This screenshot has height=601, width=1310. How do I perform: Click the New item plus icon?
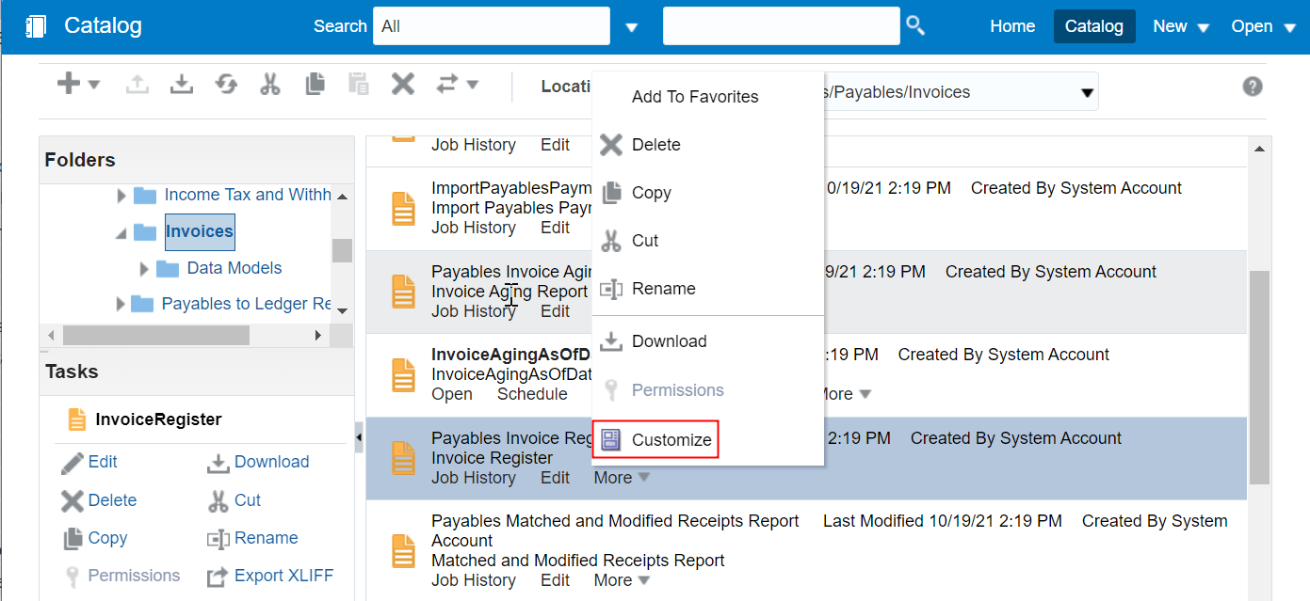[x=69, y=84]
